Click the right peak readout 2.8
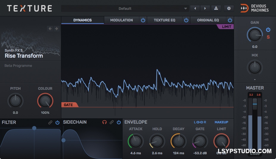Viewport: 276px width, 159px height. pos(258,95)
